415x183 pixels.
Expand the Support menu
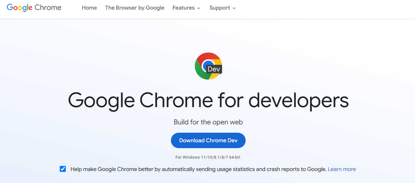tap(222, 8)
